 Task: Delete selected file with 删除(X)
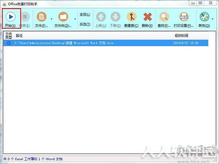(147, 19)
